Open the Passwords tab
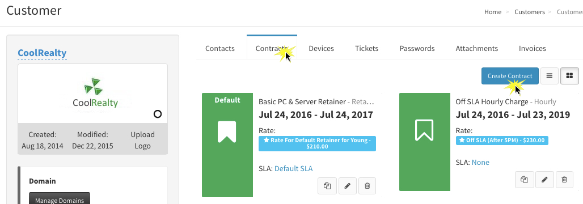The image size is (583, 204). (x=417, y=48)
